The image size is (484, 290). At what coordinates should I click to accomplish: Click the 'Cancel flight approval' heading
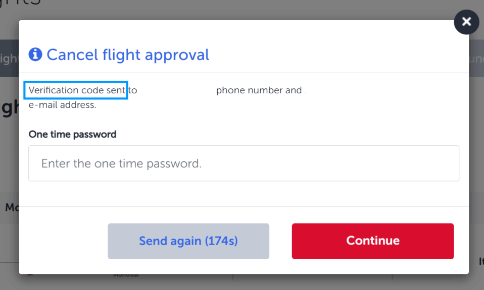point(127,55)
